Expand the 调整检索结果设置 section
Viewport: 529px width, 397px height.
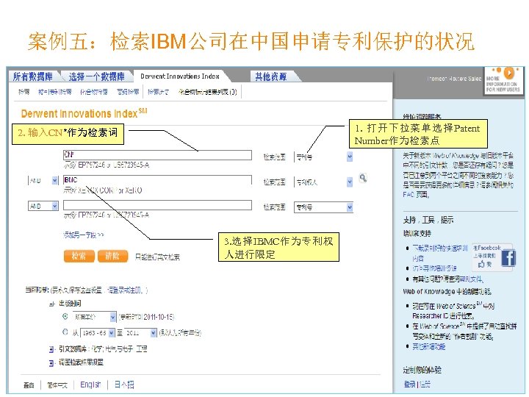click(51, 363)
